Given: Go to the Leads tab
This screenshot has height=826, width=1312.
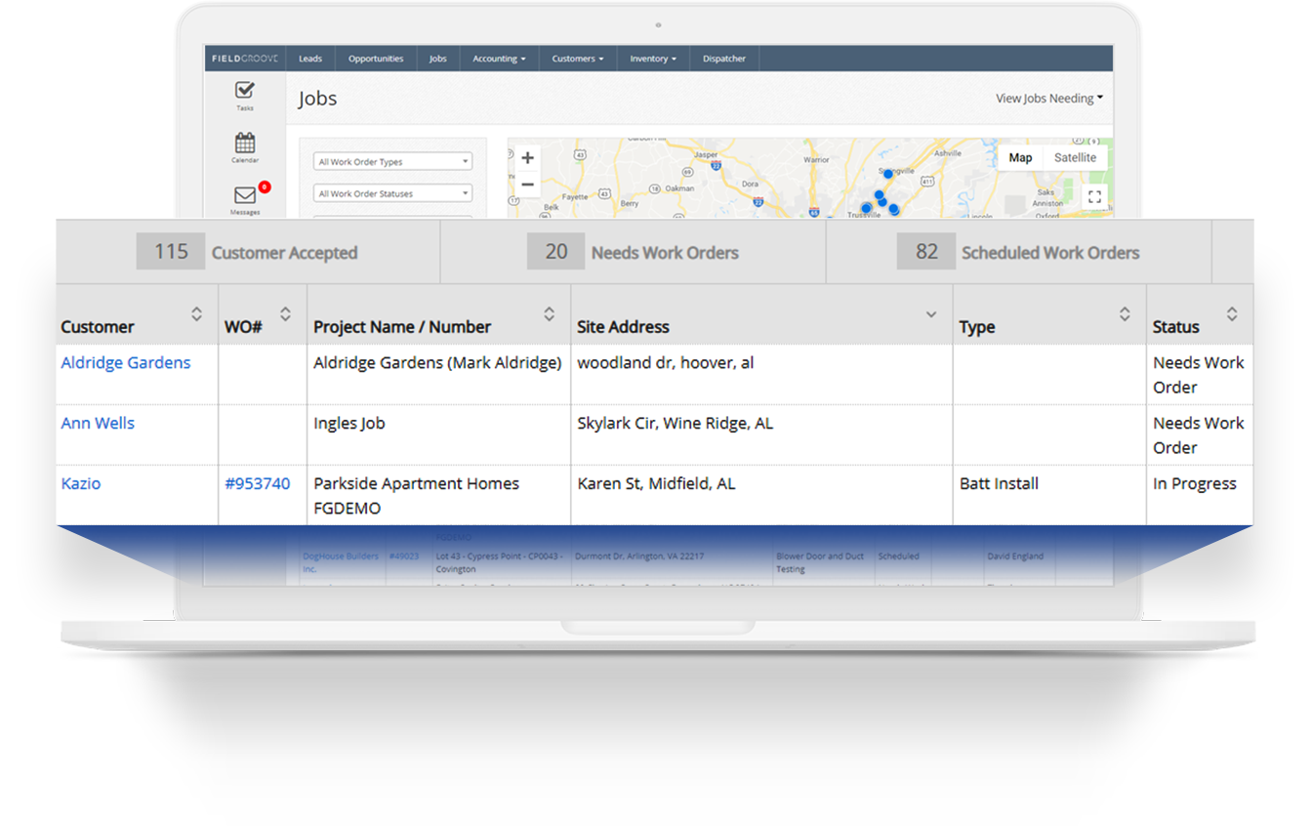Looking at the screenshot, I should pos(310,59).
